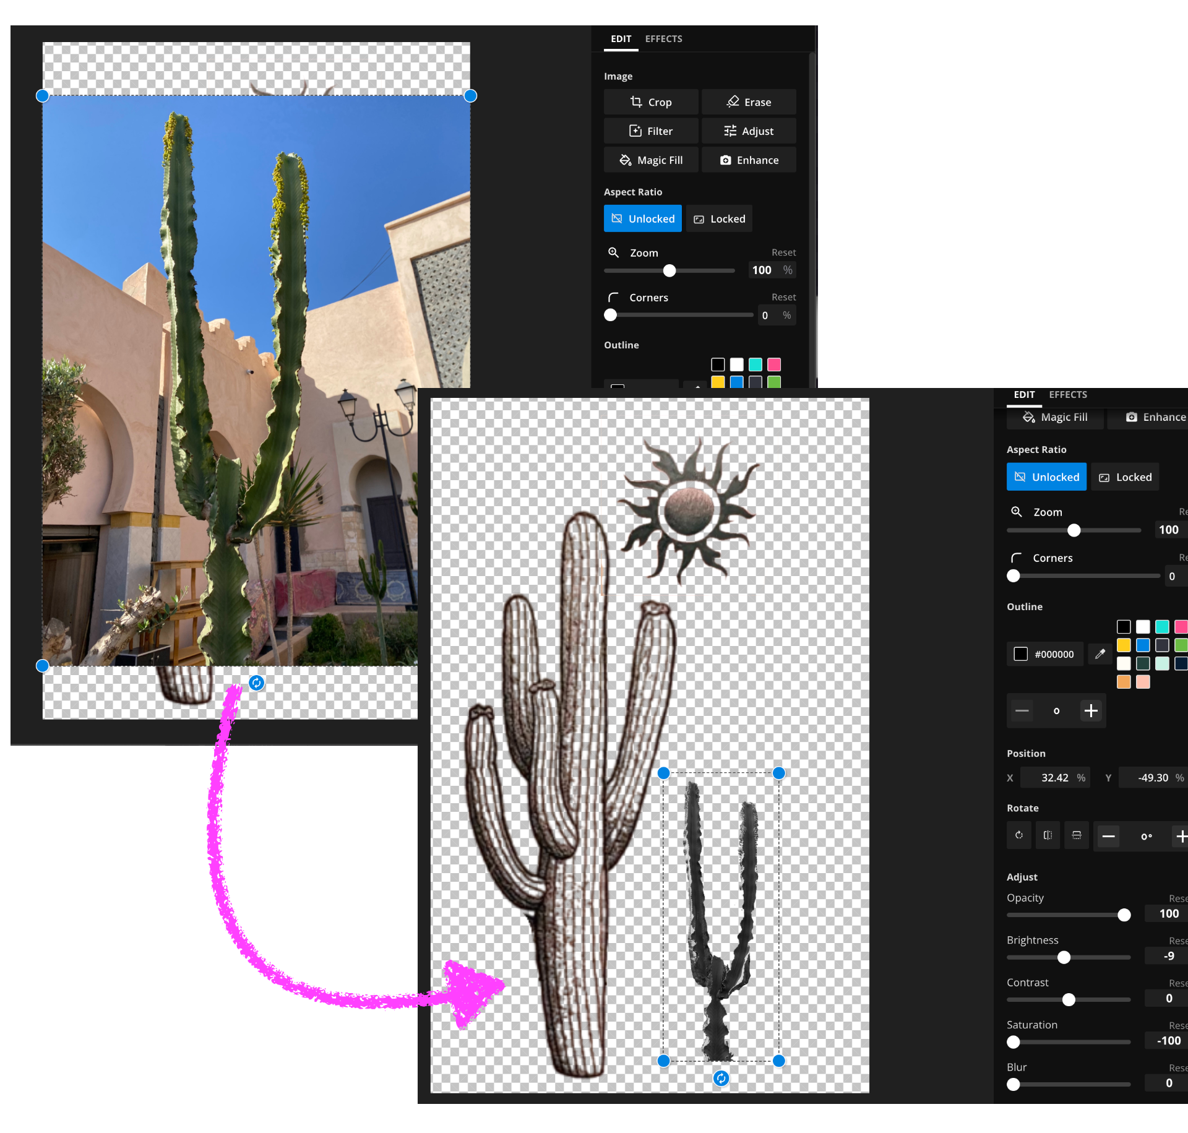
Task: Open the Adjust tool
Action: click(x=748, y=131)
